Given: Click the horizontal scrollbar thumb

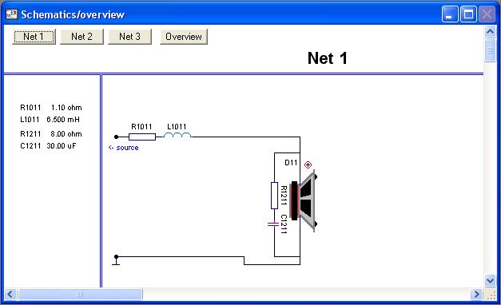Looking at the screenshot, I should (80, 294).
